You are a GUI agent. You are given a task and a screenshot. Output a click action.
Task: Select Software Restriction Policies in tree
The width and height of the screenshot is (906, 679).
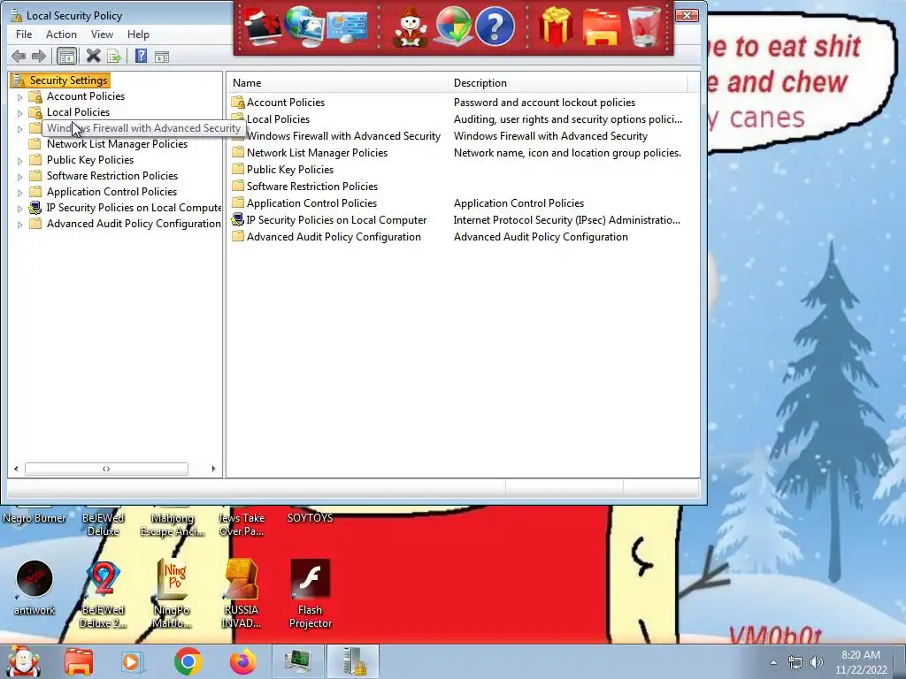pos(112,176)
